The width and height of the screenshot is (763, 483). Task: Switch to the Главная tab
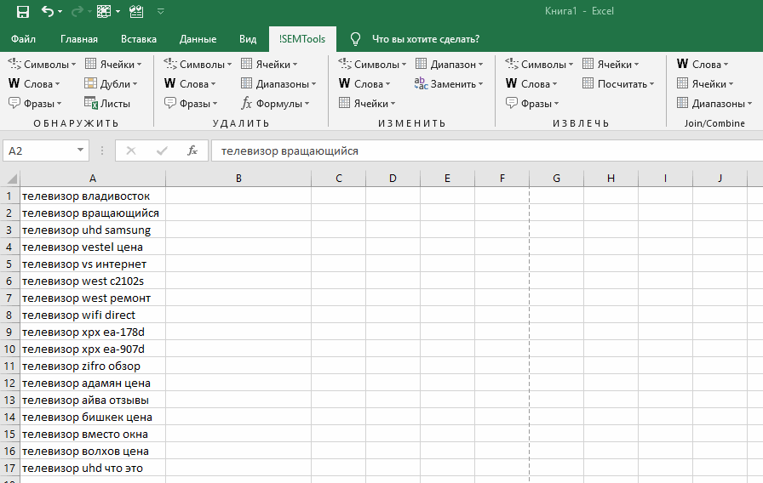point(79,39)
